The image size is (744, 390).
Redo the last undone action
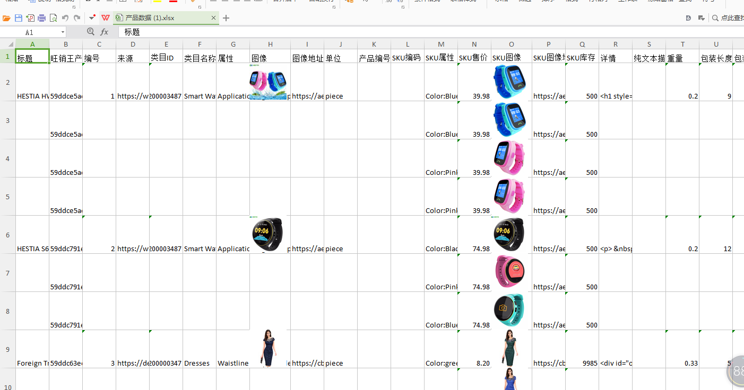[x=77, y=18]
